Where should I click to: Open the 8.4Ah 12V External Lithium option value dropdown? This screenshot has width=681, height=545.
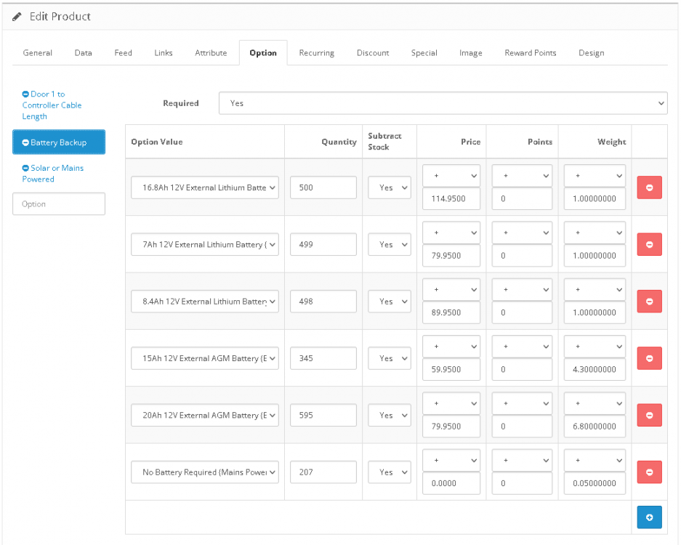(x=204, y=302)
